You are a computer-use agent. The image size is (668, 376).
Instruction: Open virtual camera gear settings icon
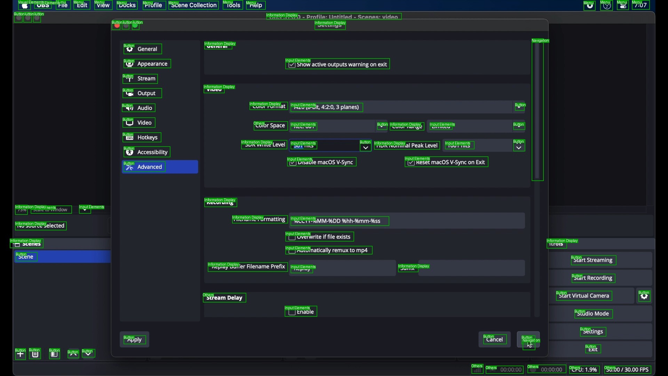[x=645, y=297]
